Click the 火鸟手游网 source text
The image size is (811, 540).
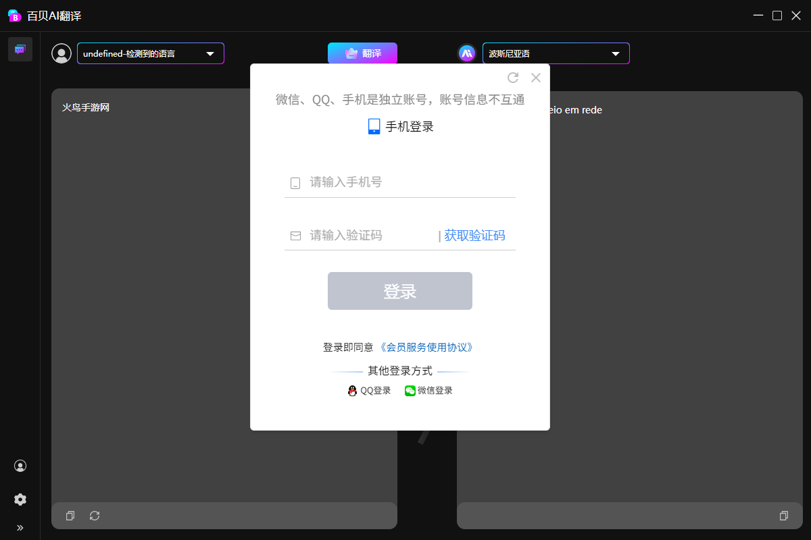[x=86, y=107]
